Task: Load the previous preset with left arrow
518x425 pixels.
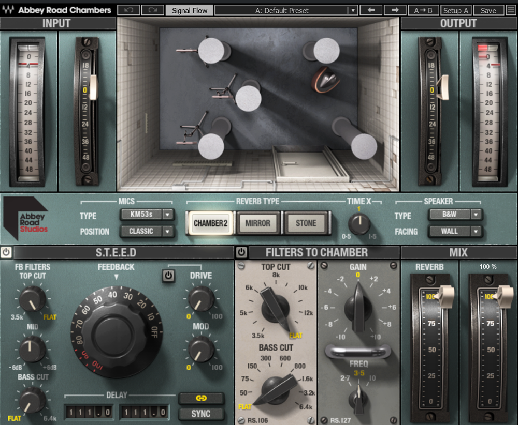Action: [x=371, y=10]
